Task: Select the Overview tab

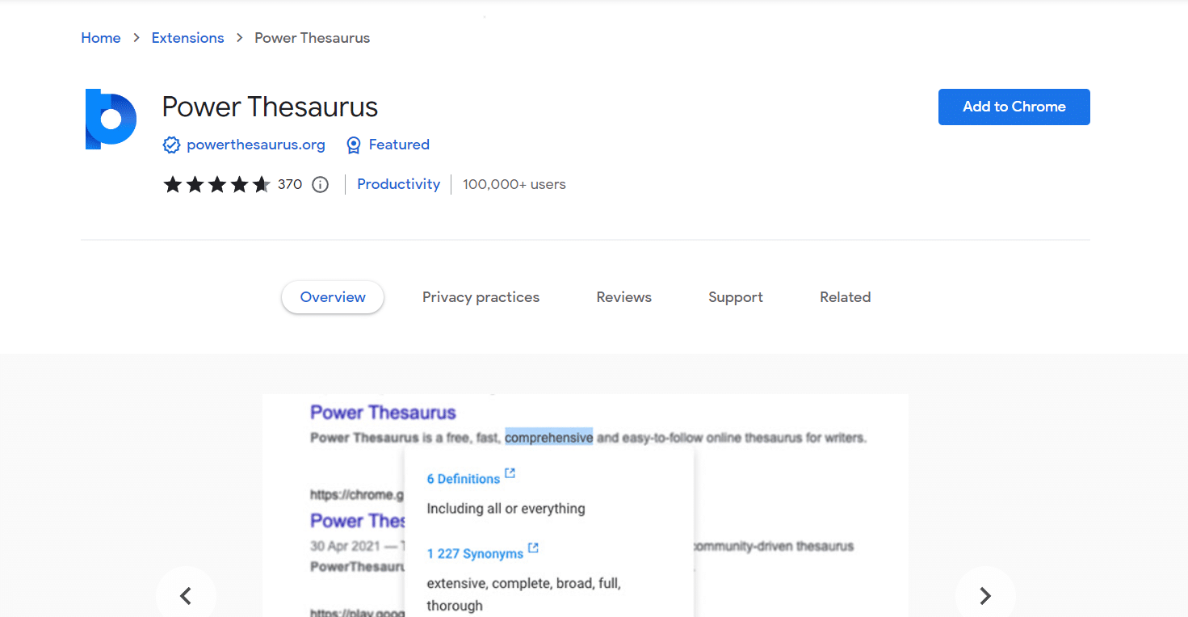Action: [333, 297]
